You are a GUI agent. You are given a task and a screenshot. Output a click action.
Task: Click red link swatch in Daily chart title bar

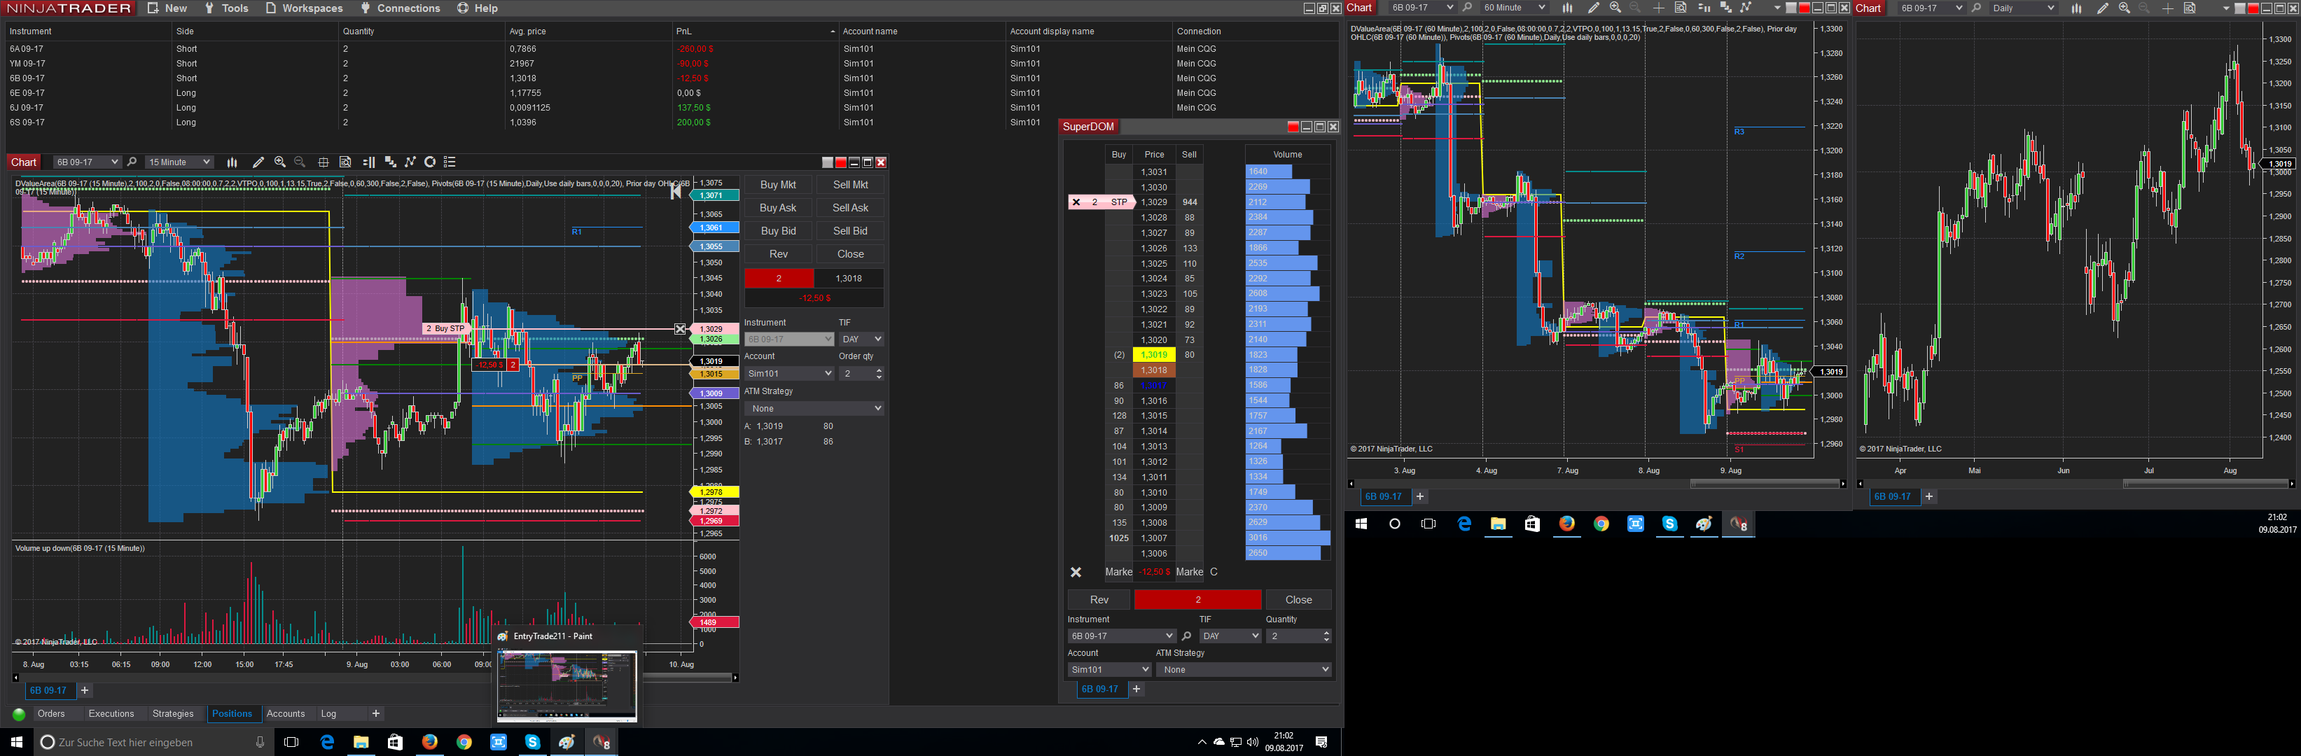coord(2253,8)
